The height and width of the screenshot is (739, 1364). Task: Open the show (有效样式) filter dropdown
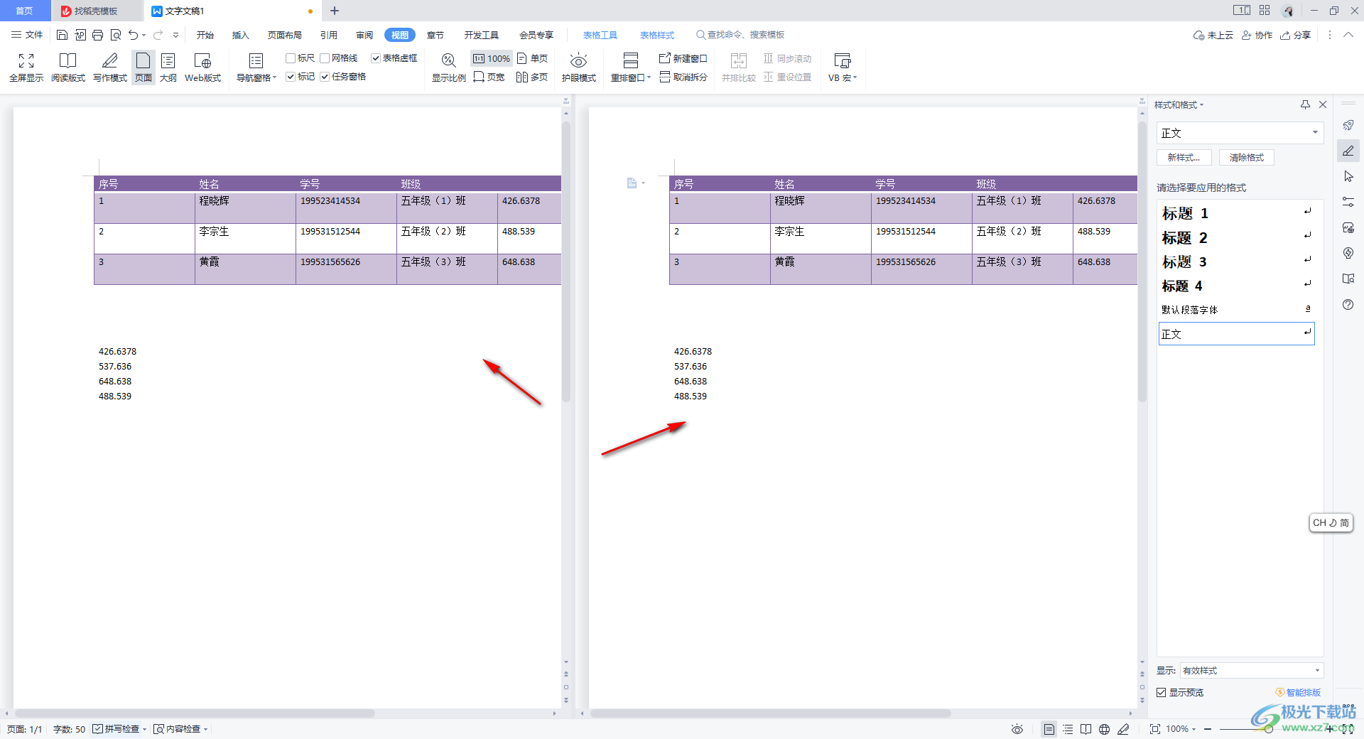coord(1251,670)
